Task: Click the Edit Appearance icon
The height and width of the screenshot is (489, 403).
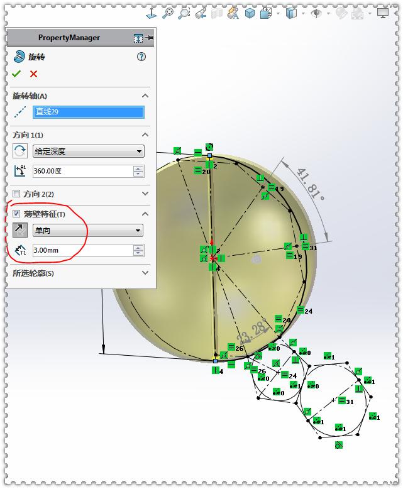Action: coord(341,13)
